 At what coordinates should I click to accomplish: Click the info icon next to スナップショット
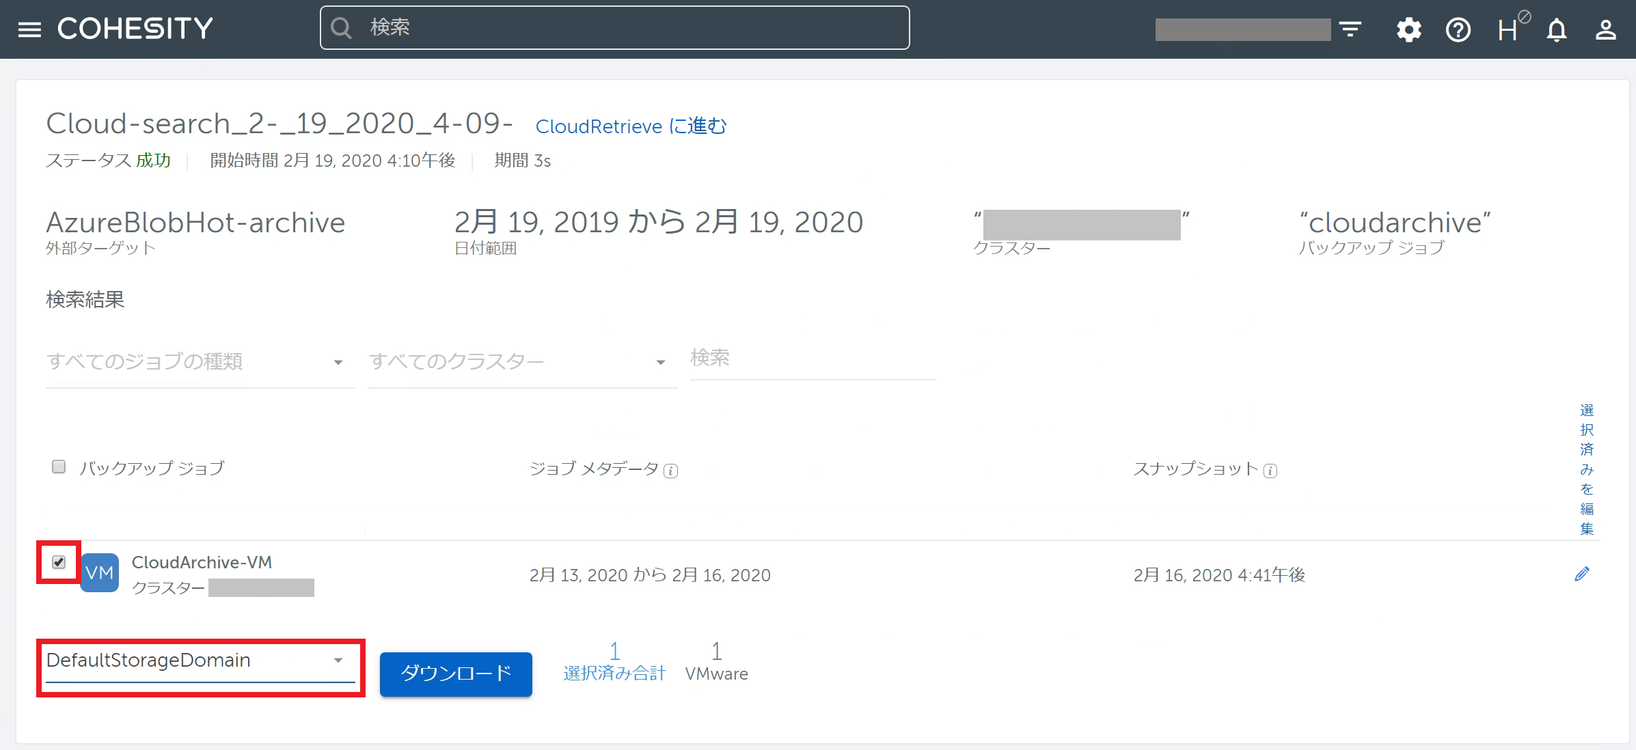coord(1270,471)
